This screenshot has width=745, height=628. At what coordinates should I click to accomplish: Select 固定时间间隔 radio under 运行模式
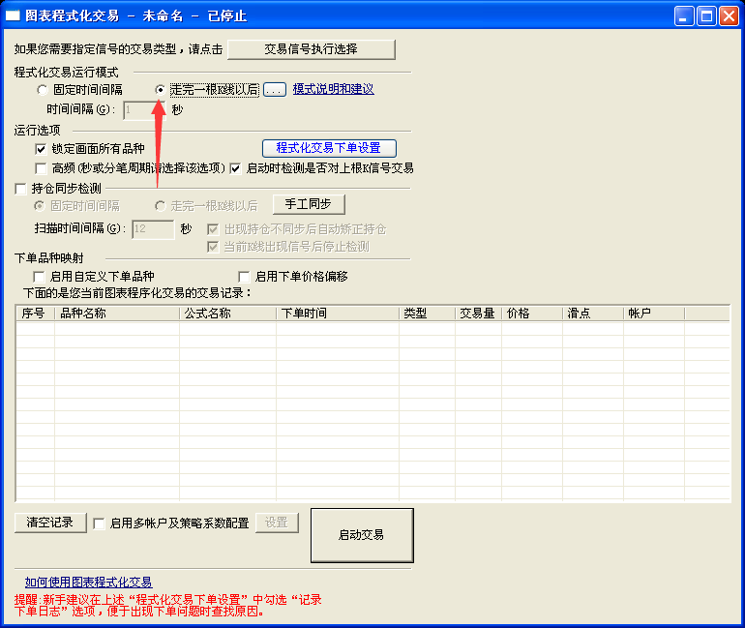click(x=43, y=89)
